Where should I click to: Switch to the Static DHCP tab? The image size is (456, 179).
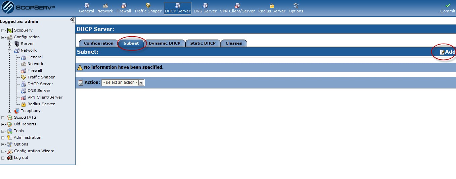tap(203, 43)
